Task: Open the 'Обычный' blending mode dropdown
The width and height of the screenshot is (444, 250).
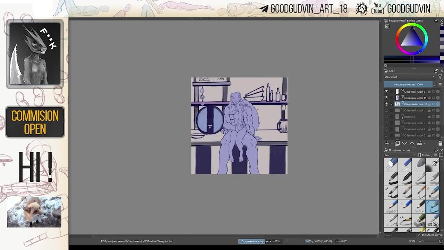Action: [x=409, y=77]
